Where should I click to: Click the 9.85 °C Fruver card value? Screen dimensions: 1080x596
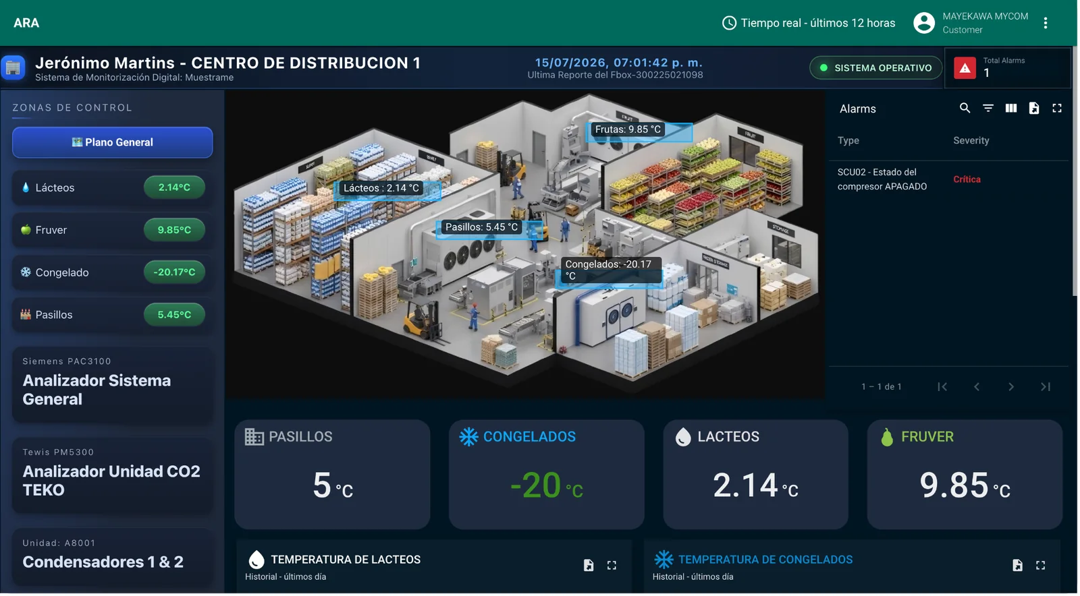(x=965, y=485)
